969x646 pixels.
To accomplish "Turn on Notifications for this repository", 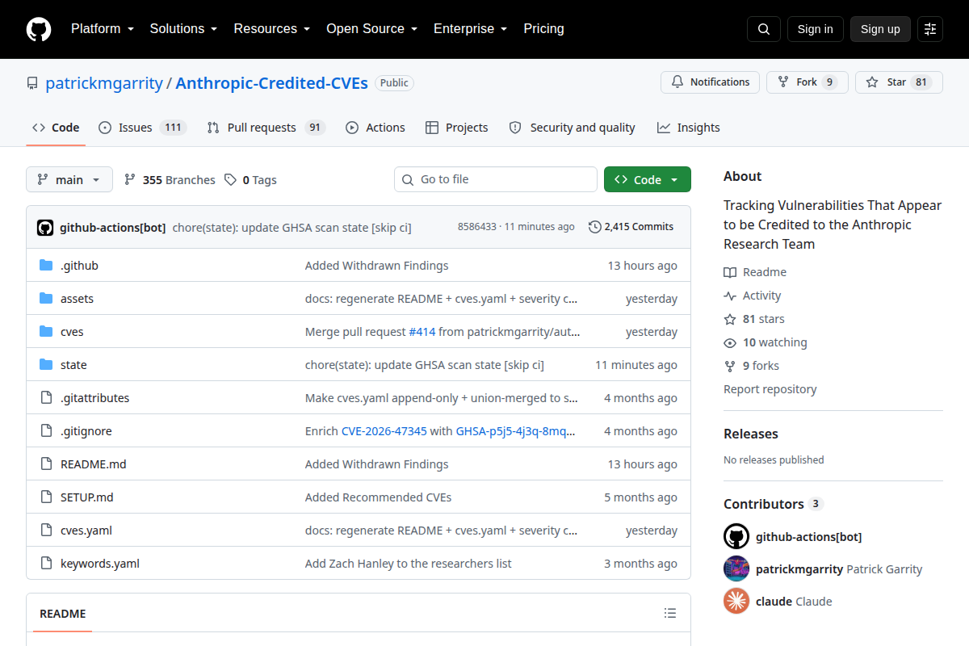I will pos(711,82).
